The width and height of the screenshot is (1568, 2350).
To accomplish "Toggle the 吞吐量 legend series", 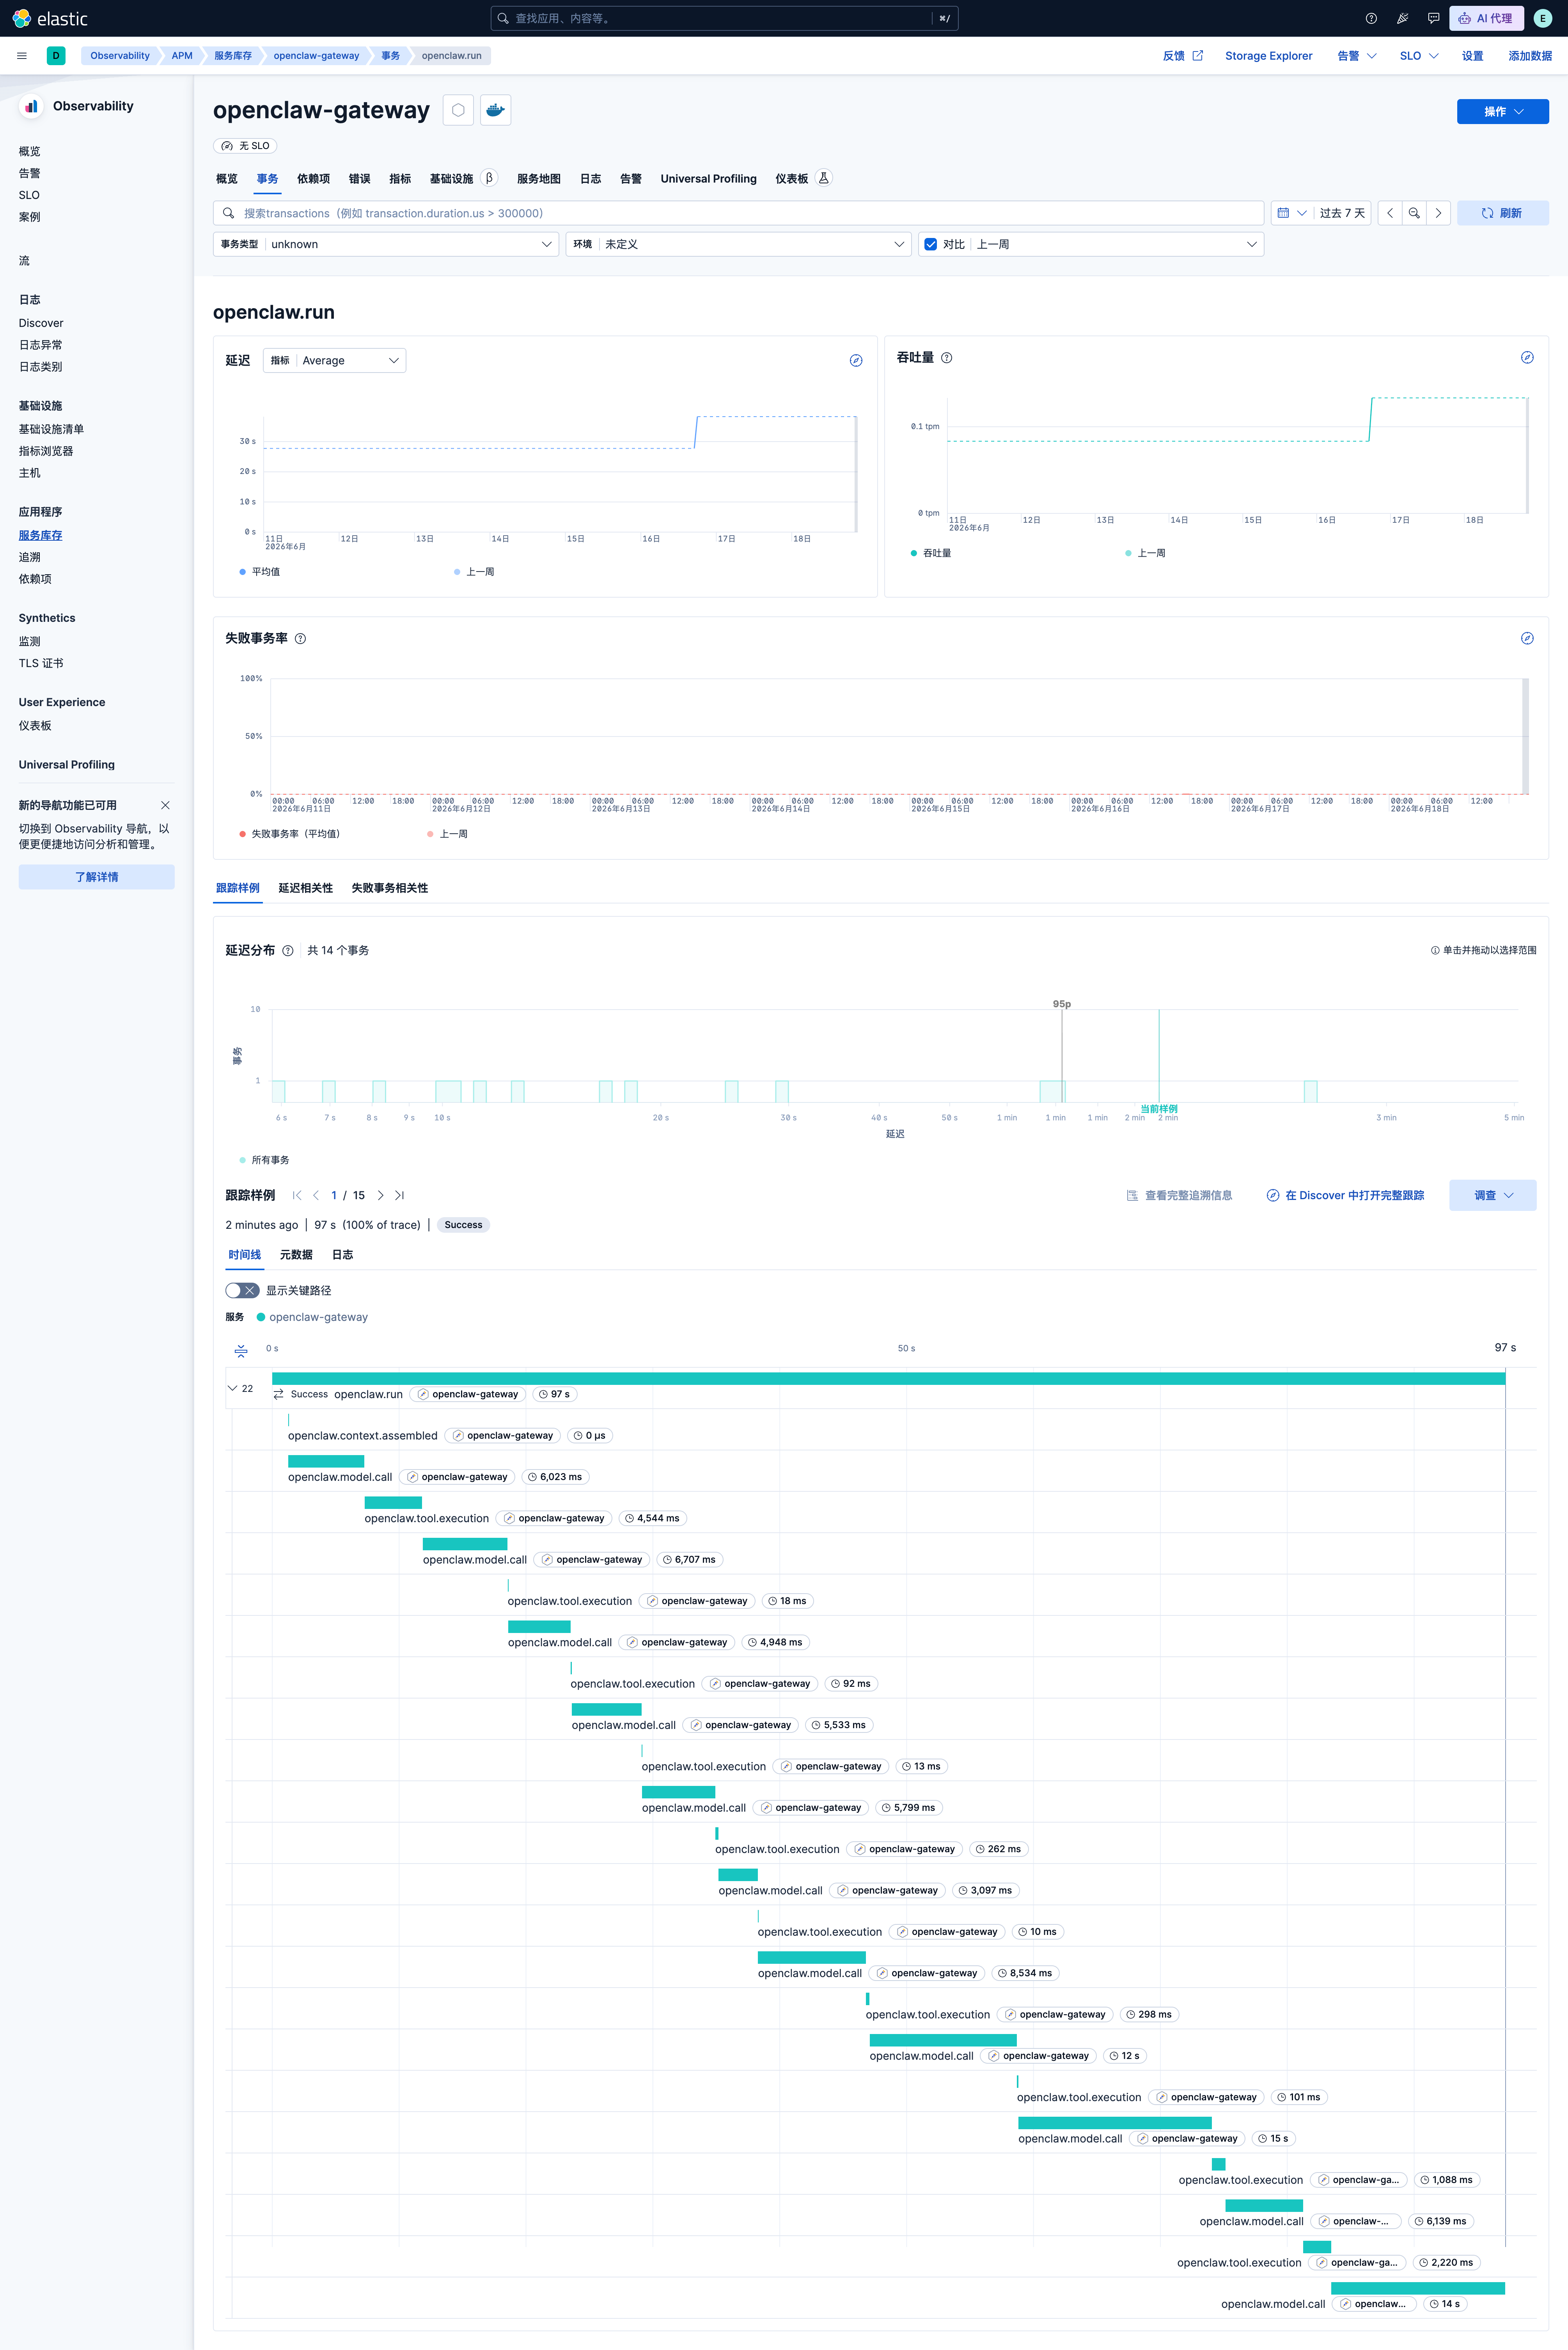I will click(x=931, y=553).
